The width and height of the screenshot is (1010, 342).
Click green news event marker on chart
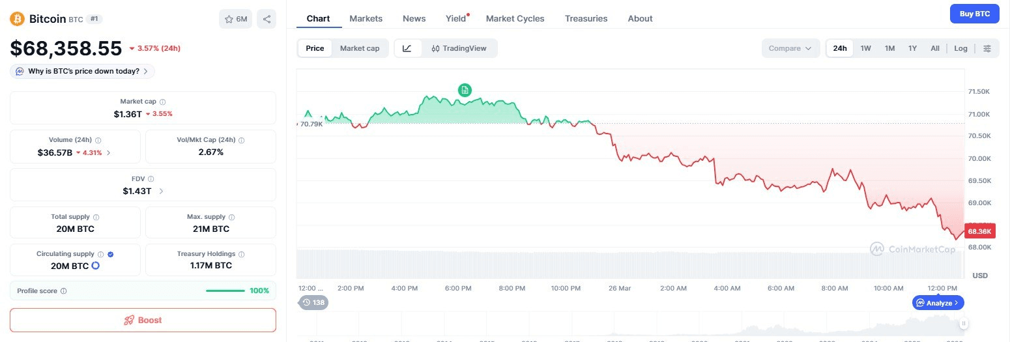(x=465, y=90)
